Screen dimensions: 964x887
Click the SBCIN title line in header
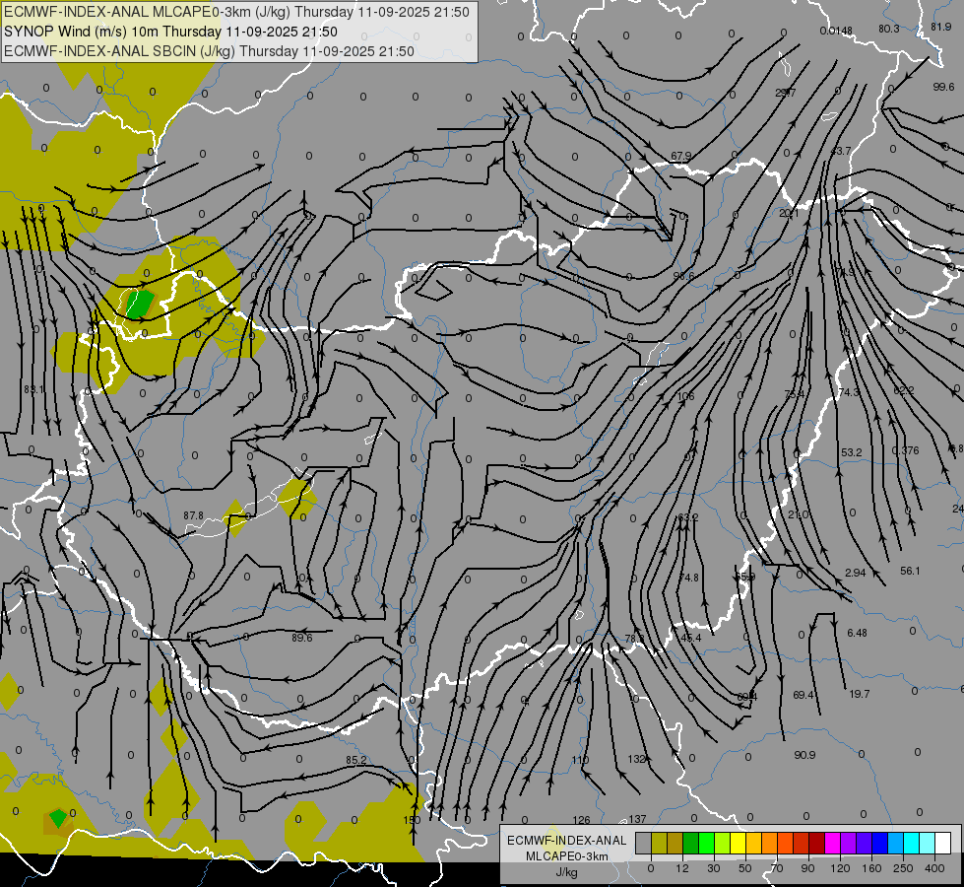click(x=209, y=51)
